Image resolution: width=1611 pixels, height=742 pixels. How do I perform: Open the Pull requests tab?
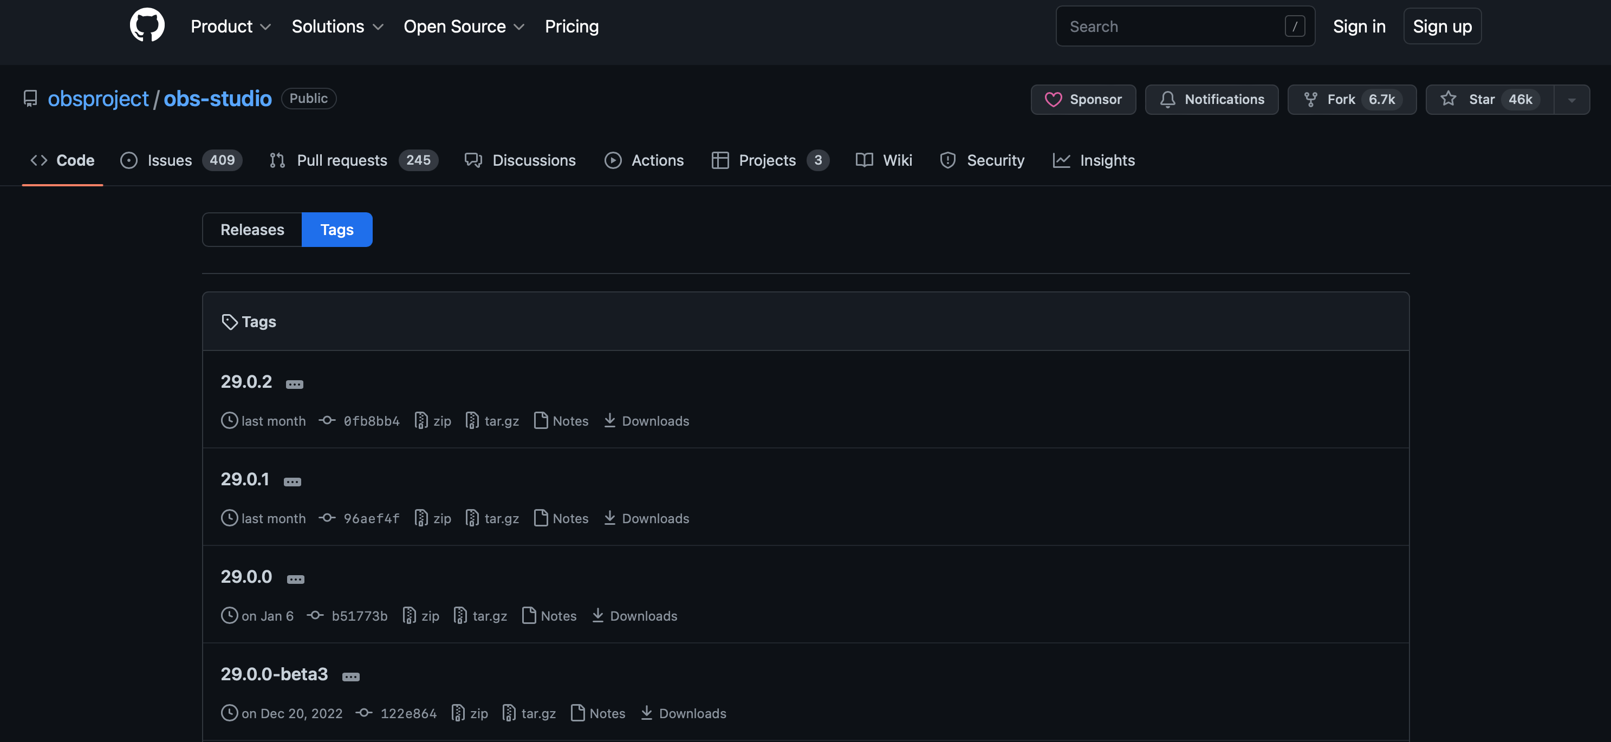pyautogui.click(x=353, y=160)
